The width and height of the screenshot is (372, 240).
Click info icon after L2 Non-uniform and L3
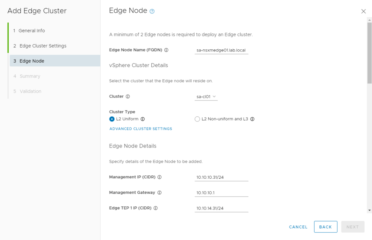(252, 119)
